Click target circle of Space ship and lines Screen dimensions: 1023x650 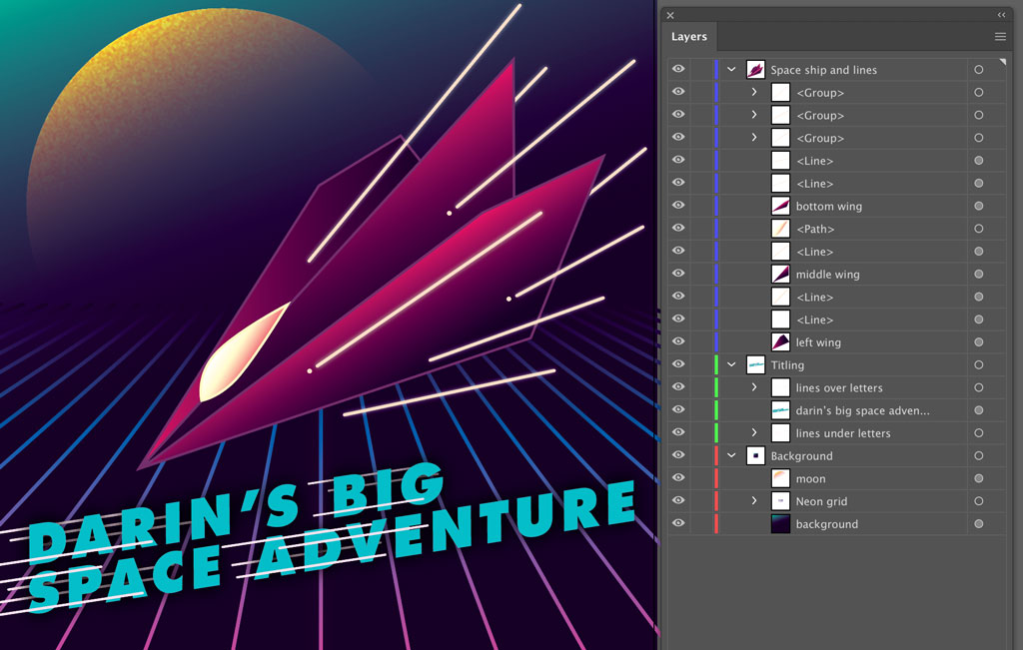[x=979, y=69]
